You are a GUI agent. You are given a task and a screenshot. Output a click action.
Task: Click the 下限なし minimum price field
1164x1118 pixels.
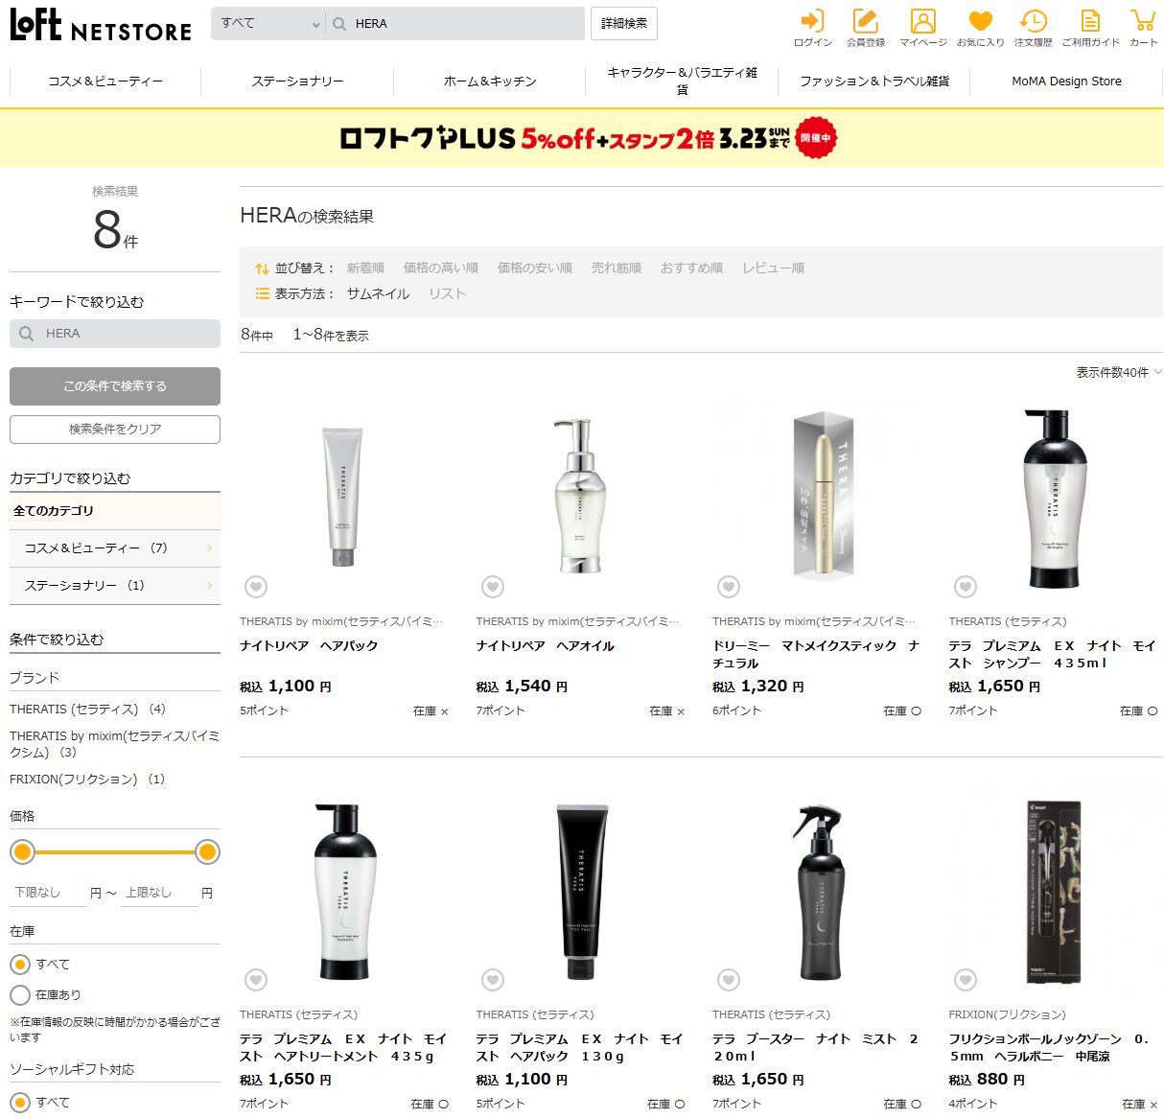click(x=48, y=893)
